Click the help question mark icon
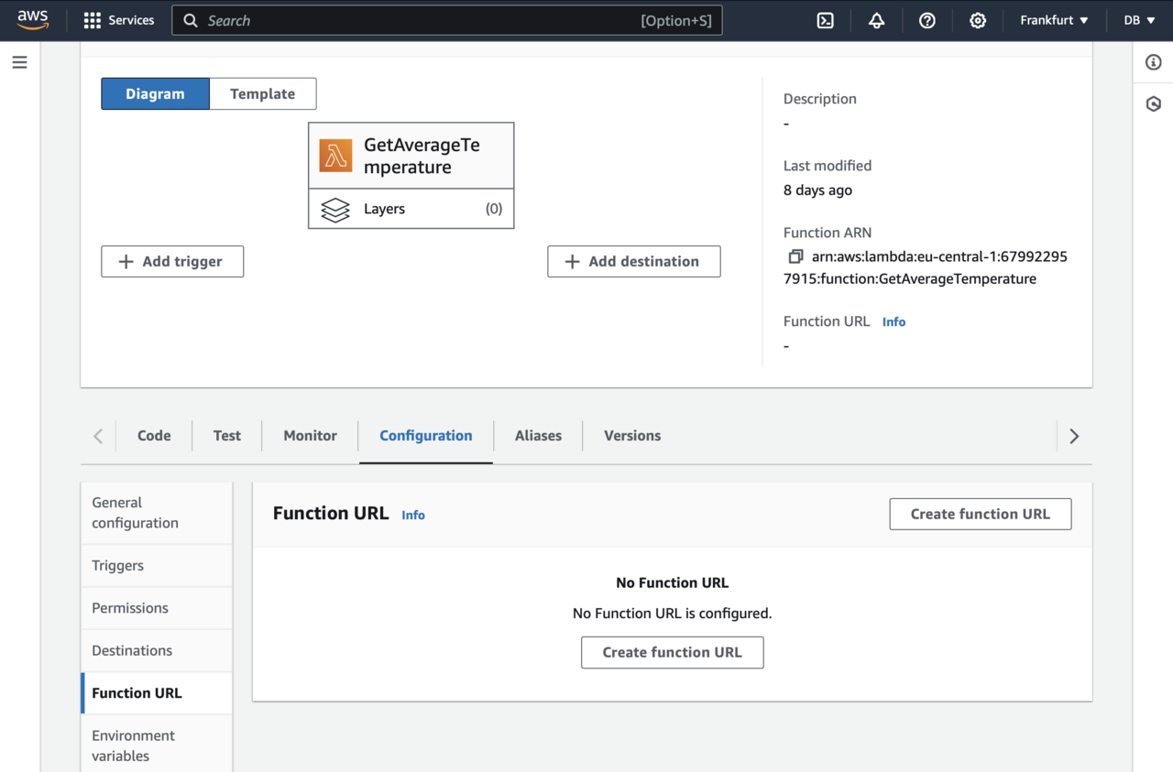1173x772 pixels. coord(927,20)
